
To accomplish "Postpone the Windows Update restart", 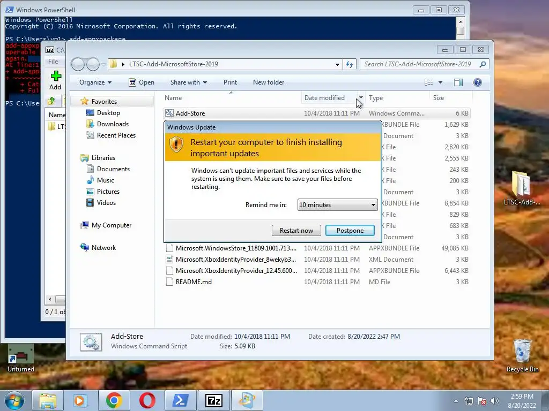I will coord(350,230).
